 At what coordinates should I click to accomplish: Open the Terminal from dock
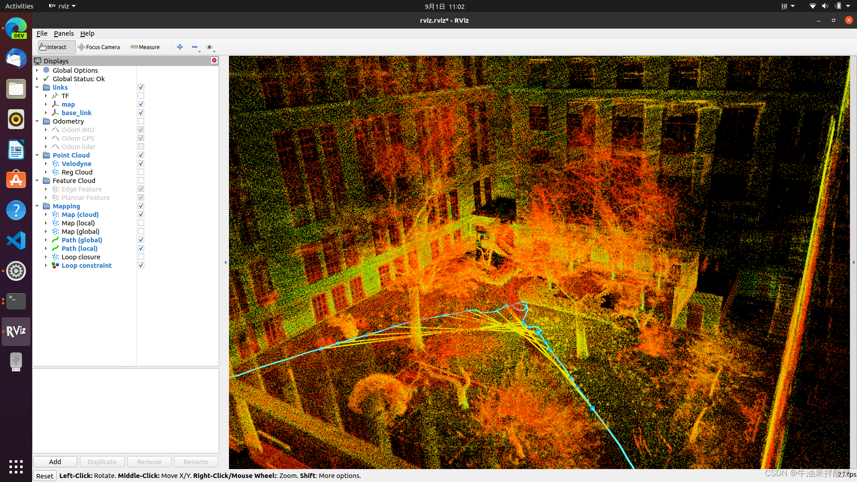[16, 301]
